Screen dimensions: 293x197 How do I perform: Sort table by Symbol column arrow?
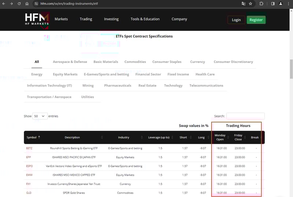(x=39, y=137)
